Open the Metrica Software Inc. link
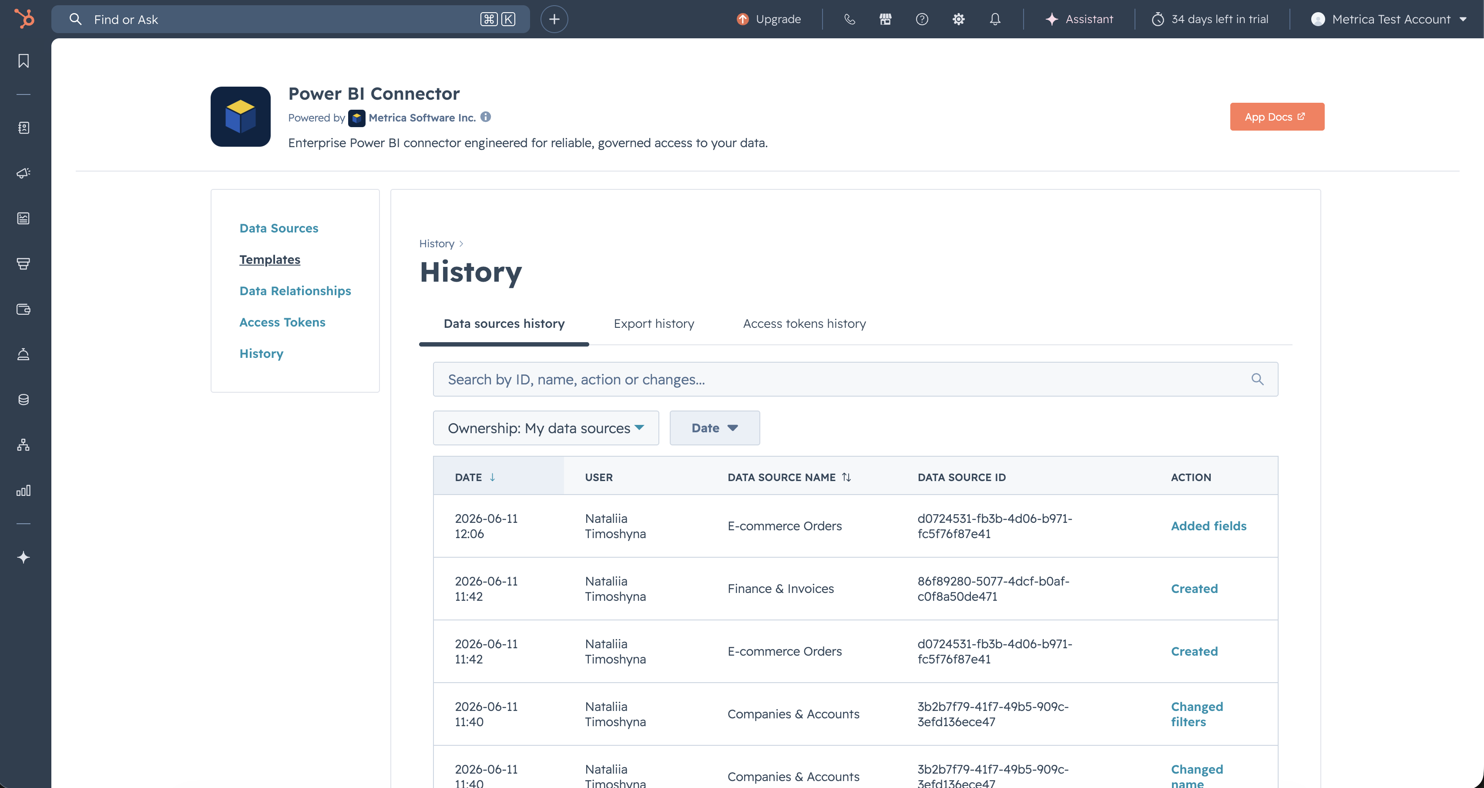The image size is (1484, 788). pyautogui.click(x=422, y=118)
